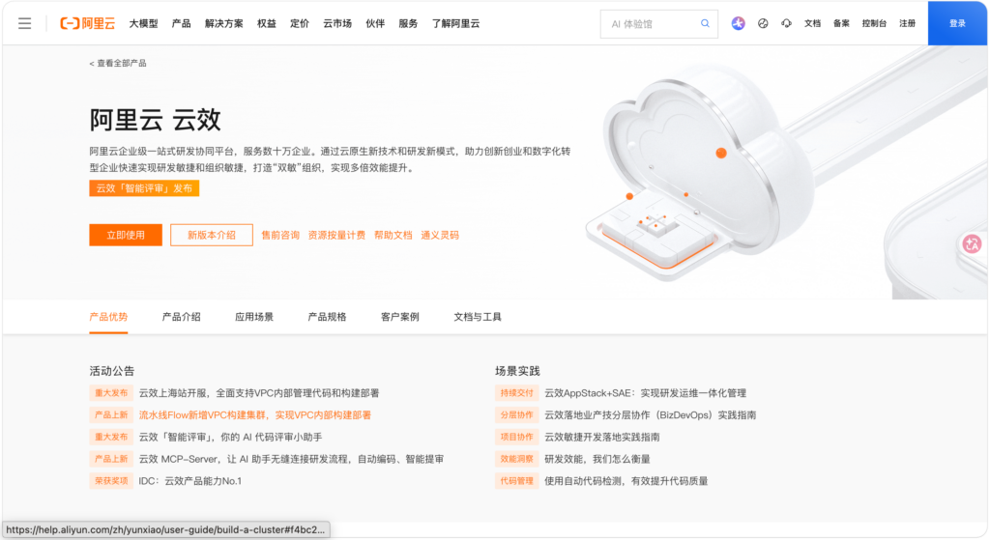Screen dimensions: 990x540
Task: Click the globe language icon
Action: (763, 23)
